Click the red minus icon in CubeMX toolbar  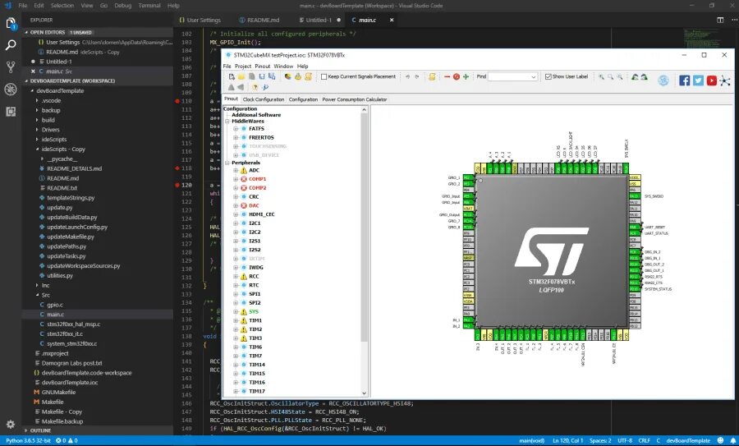coord(447,76)
